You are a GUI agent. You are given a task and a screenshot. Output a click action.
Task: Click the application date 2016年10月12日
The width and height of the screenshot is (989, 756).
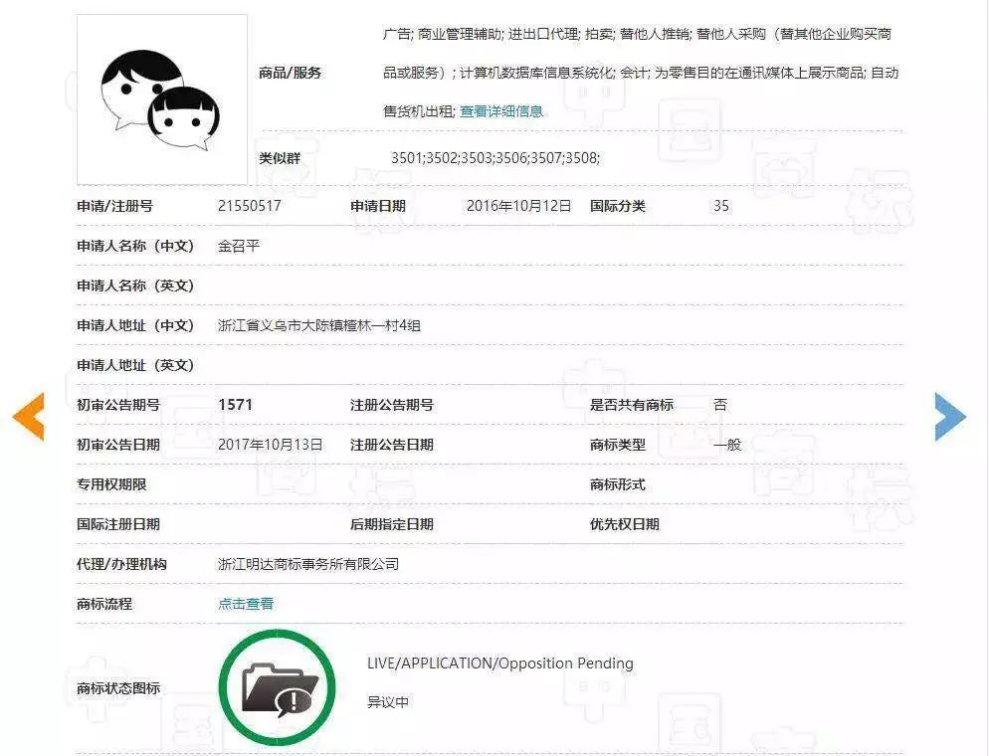(x=519, y=206)
